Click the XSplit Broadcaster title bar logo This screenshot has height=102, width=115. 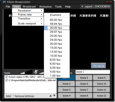click(x=4, y=2)
